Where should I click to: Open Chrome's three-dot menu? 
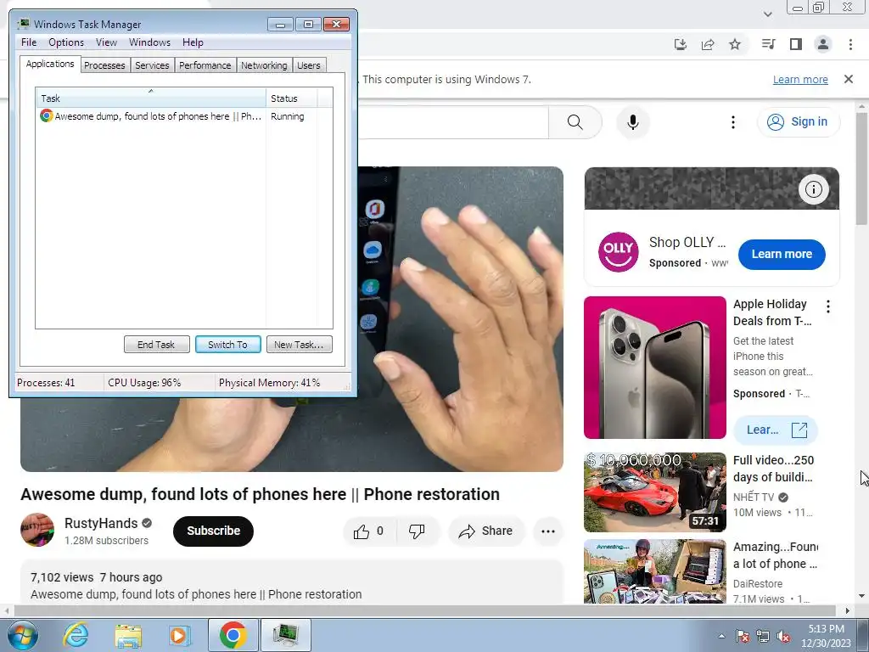850,44
